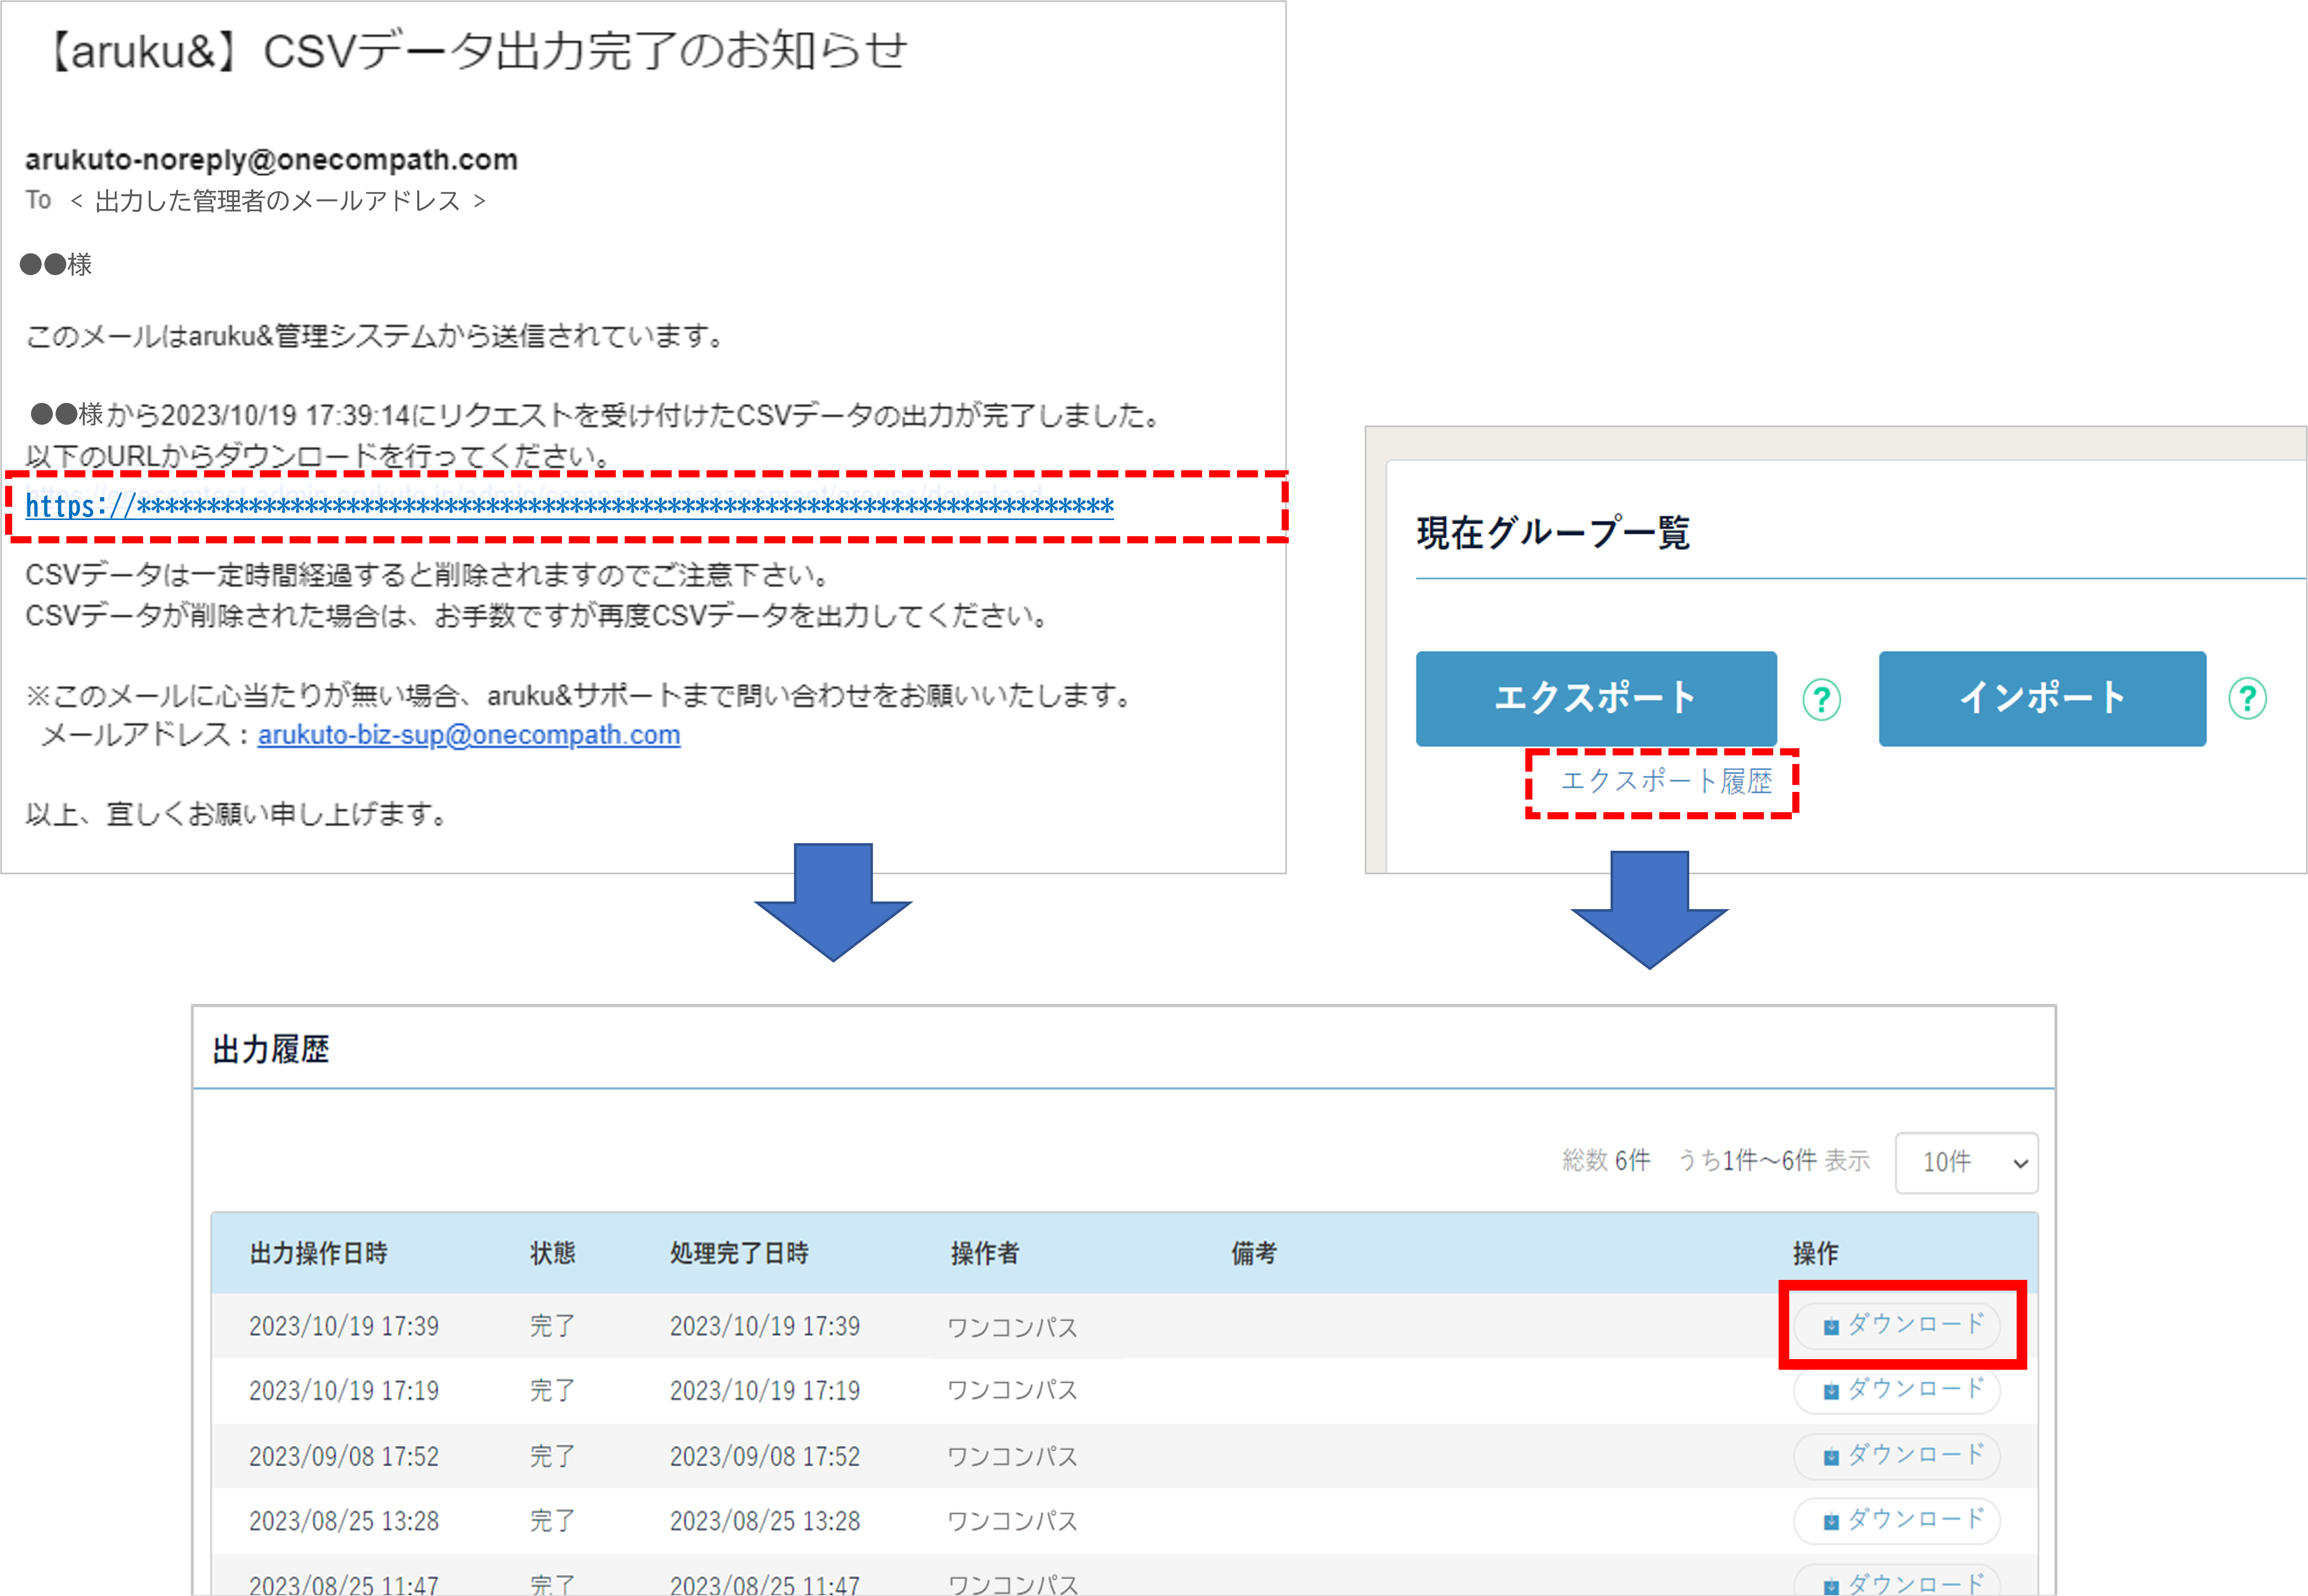
Task: Click help icon next to インポート button
Action: point(2247,699)
